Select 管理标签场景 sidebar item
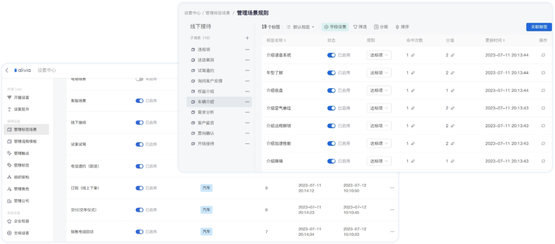The height and width of the screenshot is (244, 555). pos(26,130)
